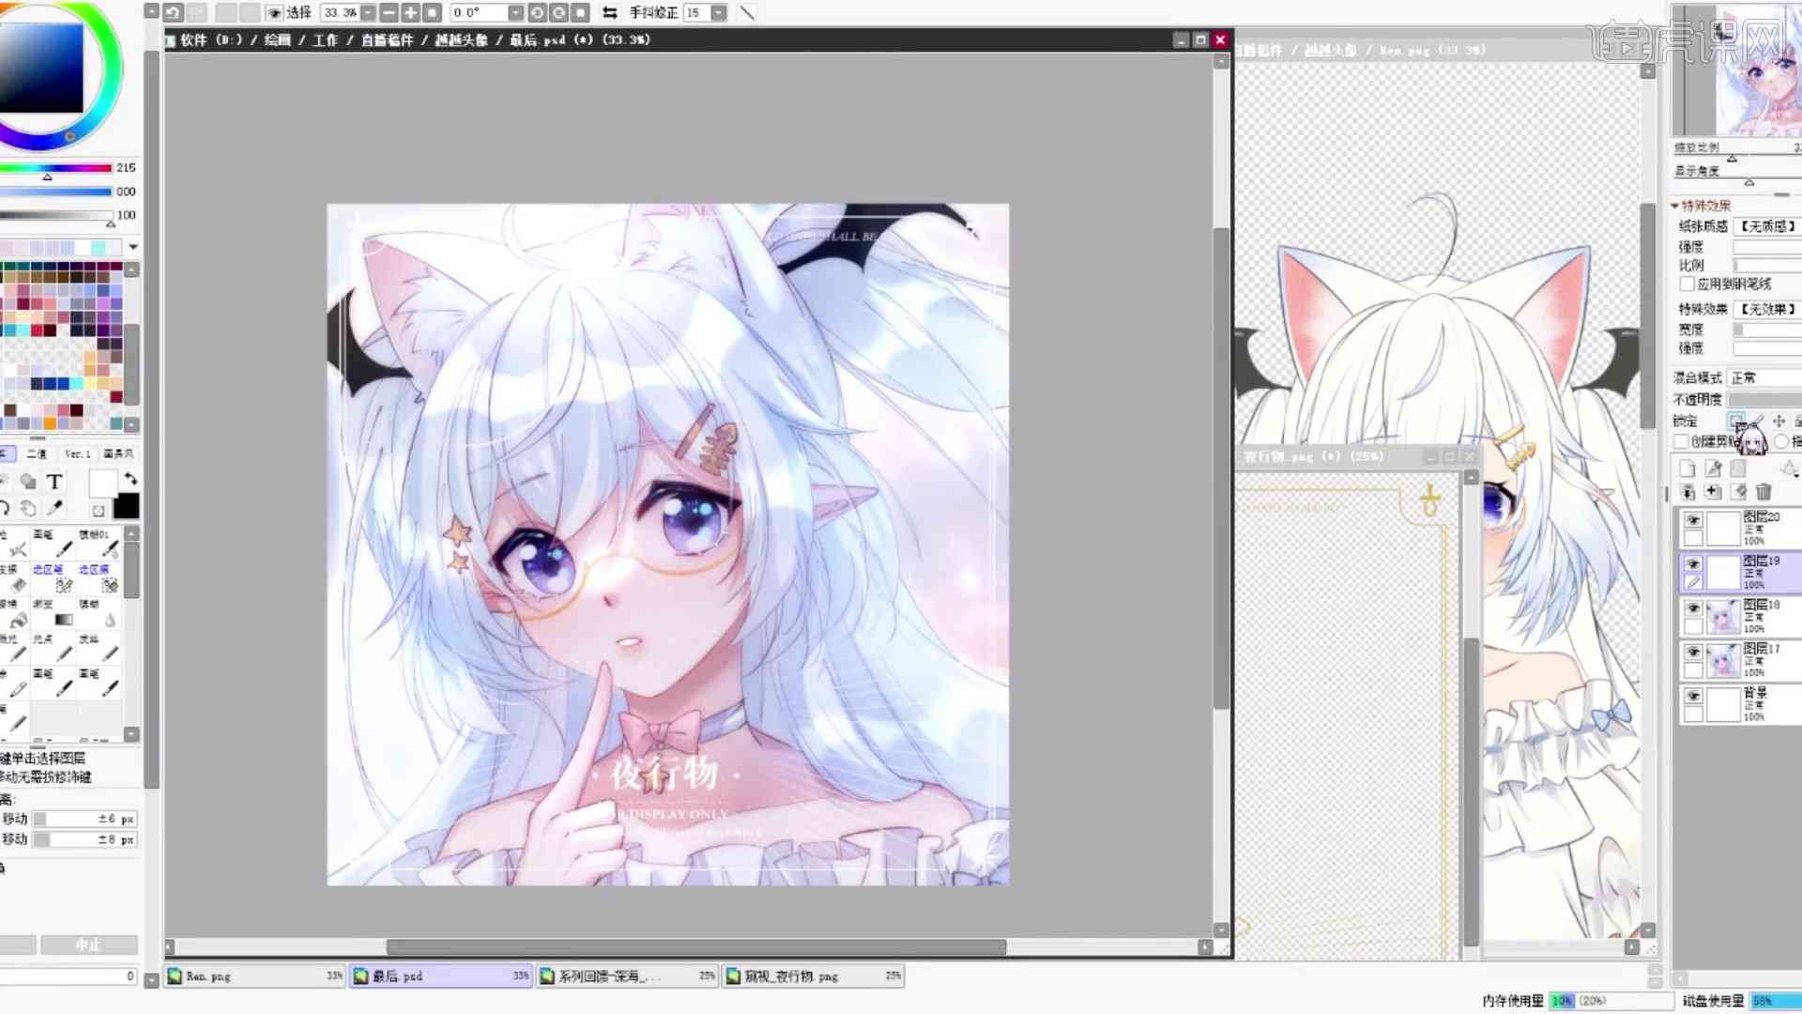The height and width of the screenshot is (1014, 1802).
Task: Open the 手抖修正 stabilizer value dropdown
Action: pos(719,13)
